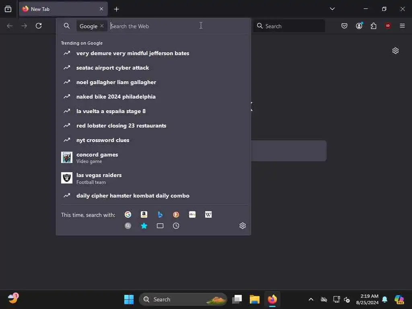Open the Windows Start menu
412x309 pixels.
[x=129, y=299]
